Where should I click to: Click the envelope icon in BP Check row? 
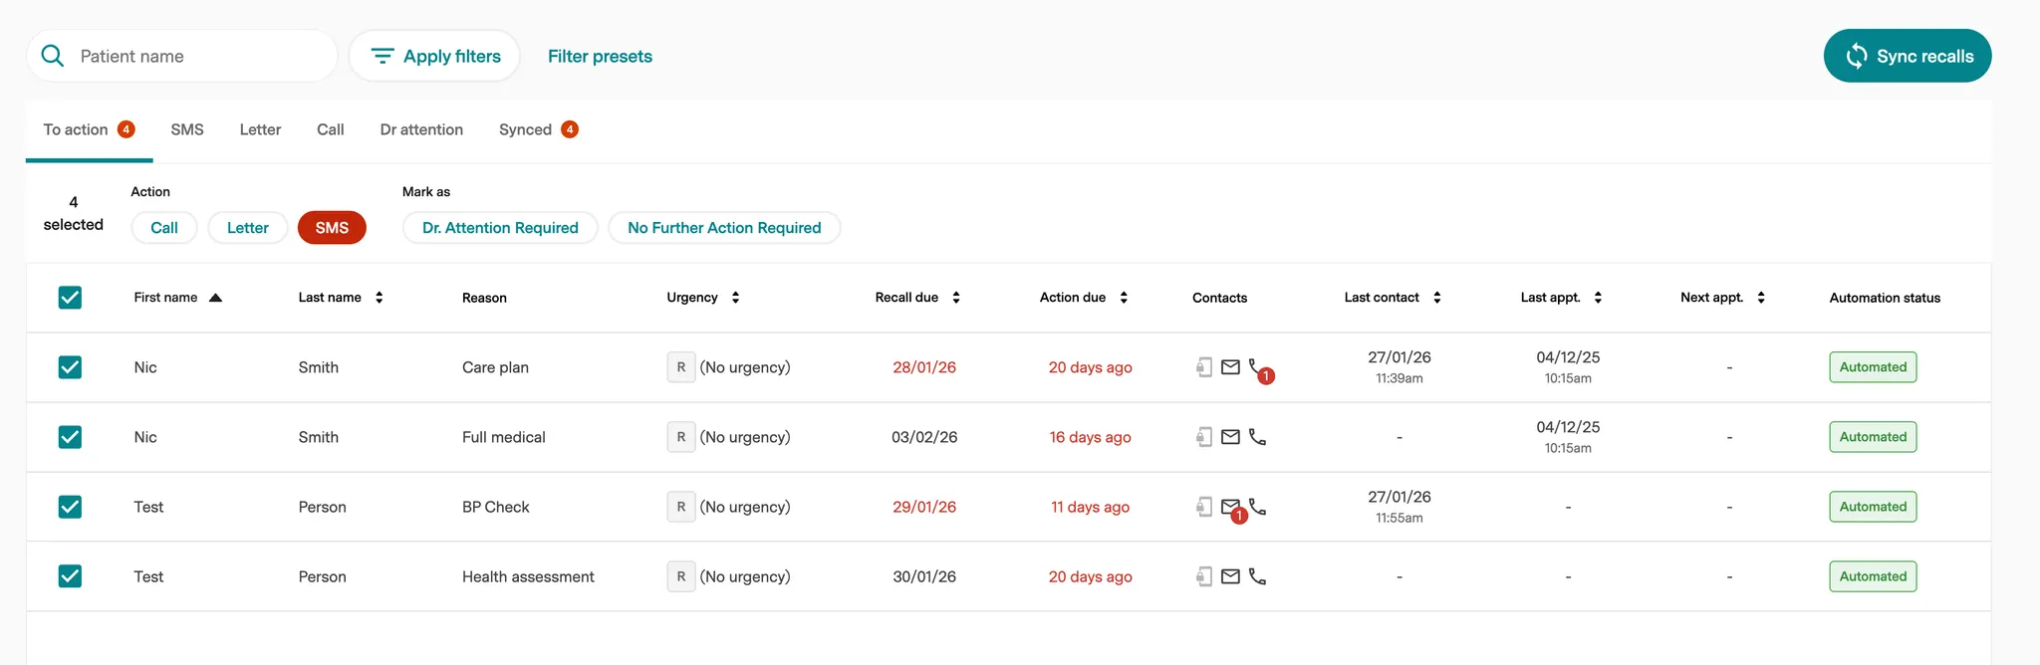click(1230, 506)
